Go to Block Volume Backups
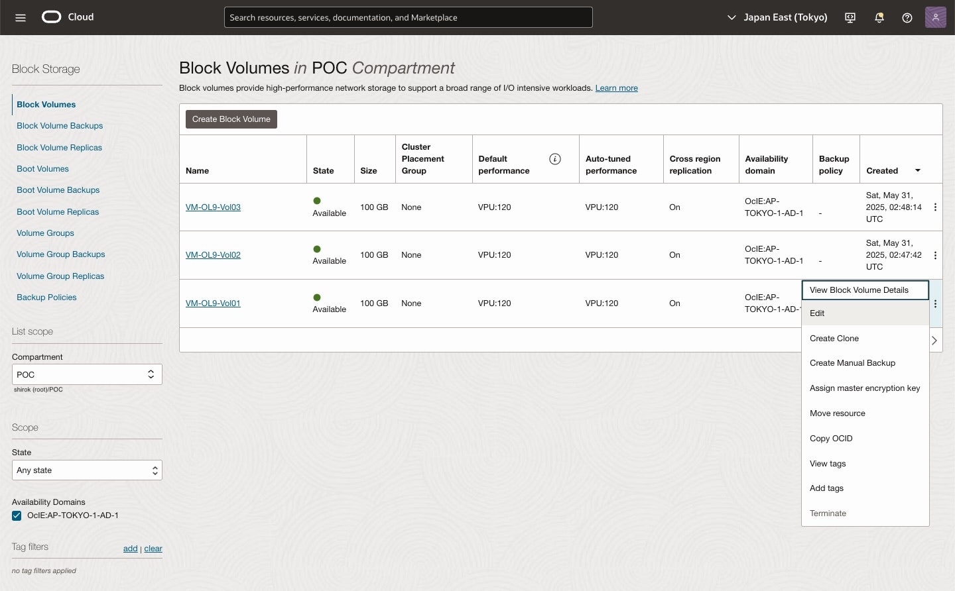The height and width of the screenshot is (591, 955). (x=60, y=126)
